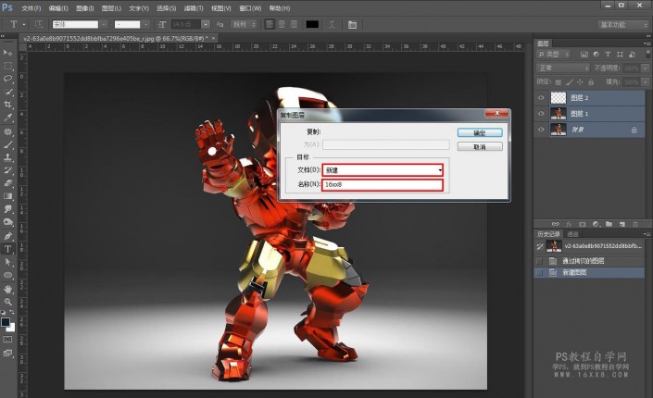Expand the 基本功能 workspace dropdown
The height and width of the screenshot is (398, 653).
[x=622, y=23]
